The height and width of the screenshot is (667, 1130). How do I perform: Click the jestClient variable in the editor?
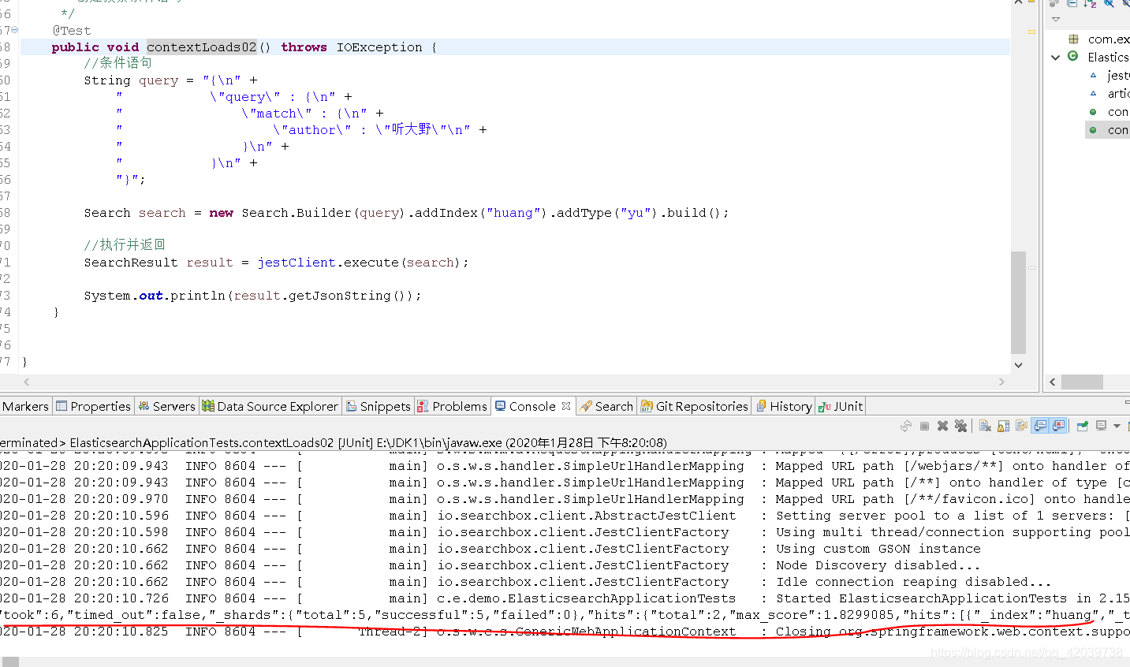click(x=296, y=263)
